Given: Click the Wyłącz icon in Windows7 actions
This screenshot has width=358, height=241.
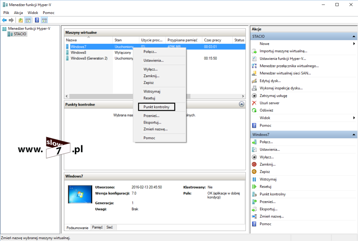Looking at the screenshot, I should coord(254,157).
